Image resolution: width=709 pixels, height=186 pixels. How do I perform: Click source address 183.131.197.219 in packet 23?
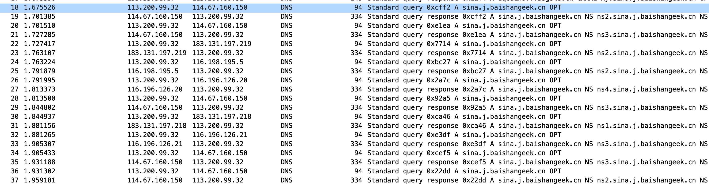157,53
